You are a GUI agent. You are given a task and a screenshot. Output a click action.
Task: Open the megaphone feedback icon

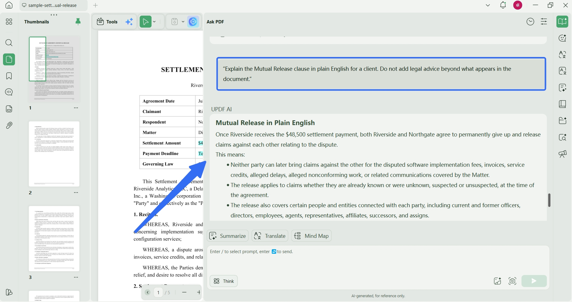[563, 154]
